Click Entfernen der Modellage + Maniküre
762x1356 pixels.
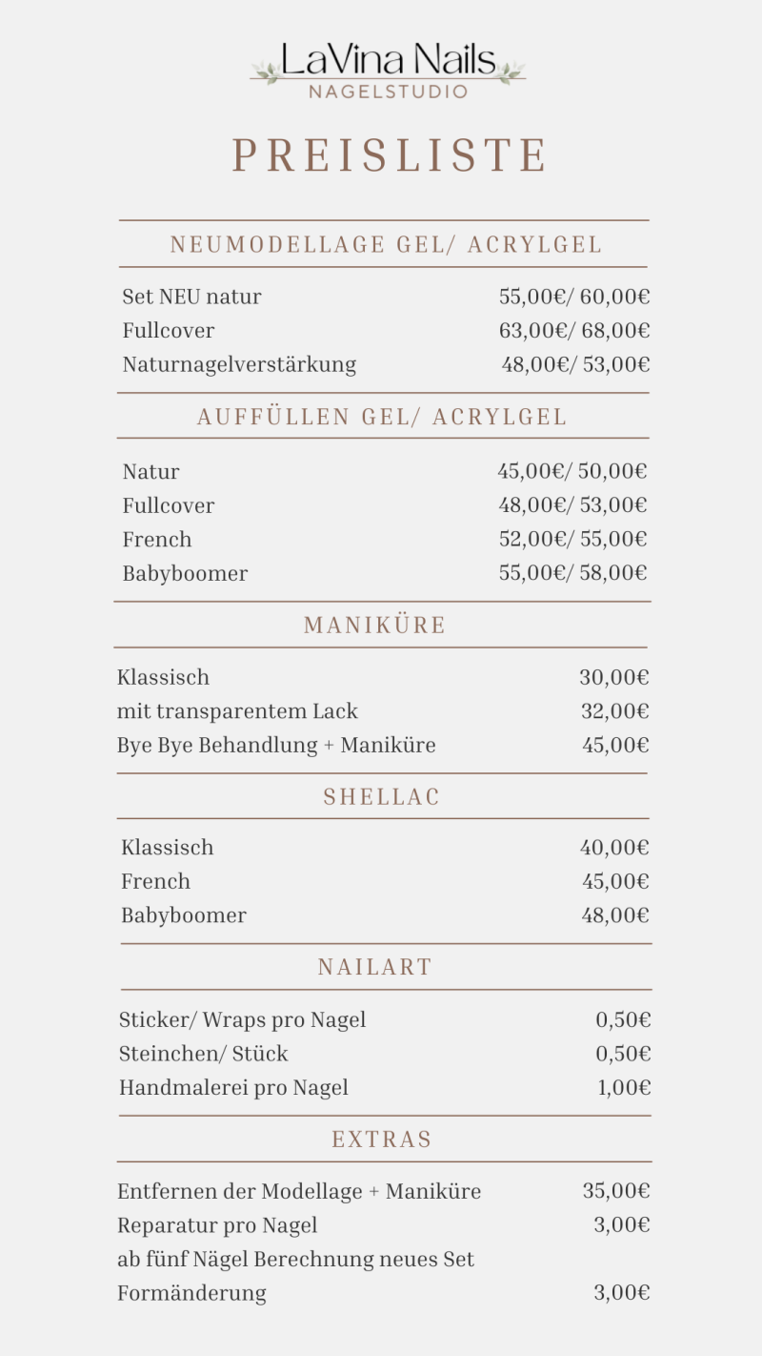point(299,1192)
